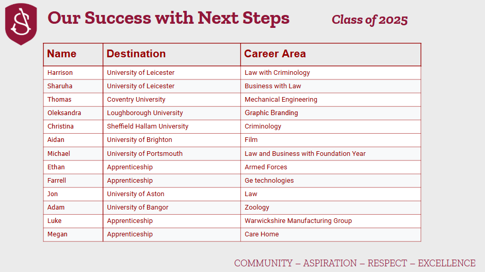Select the 'Zoology' career cell
This screenshot has width=485, height=272.
coord(257,207)
